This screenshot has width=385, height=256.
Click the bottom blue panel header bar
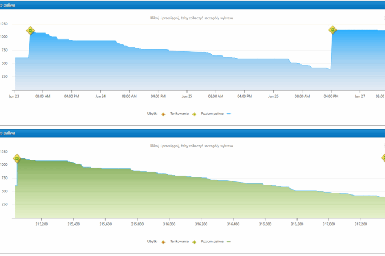[x=193, y=132]
